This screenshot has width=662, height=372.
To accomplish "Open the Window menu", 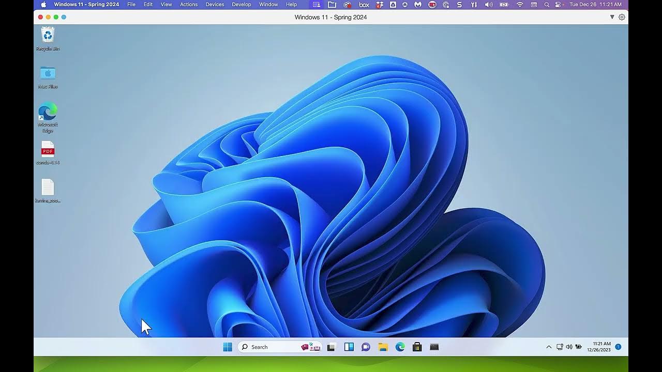I will [268, 5].
